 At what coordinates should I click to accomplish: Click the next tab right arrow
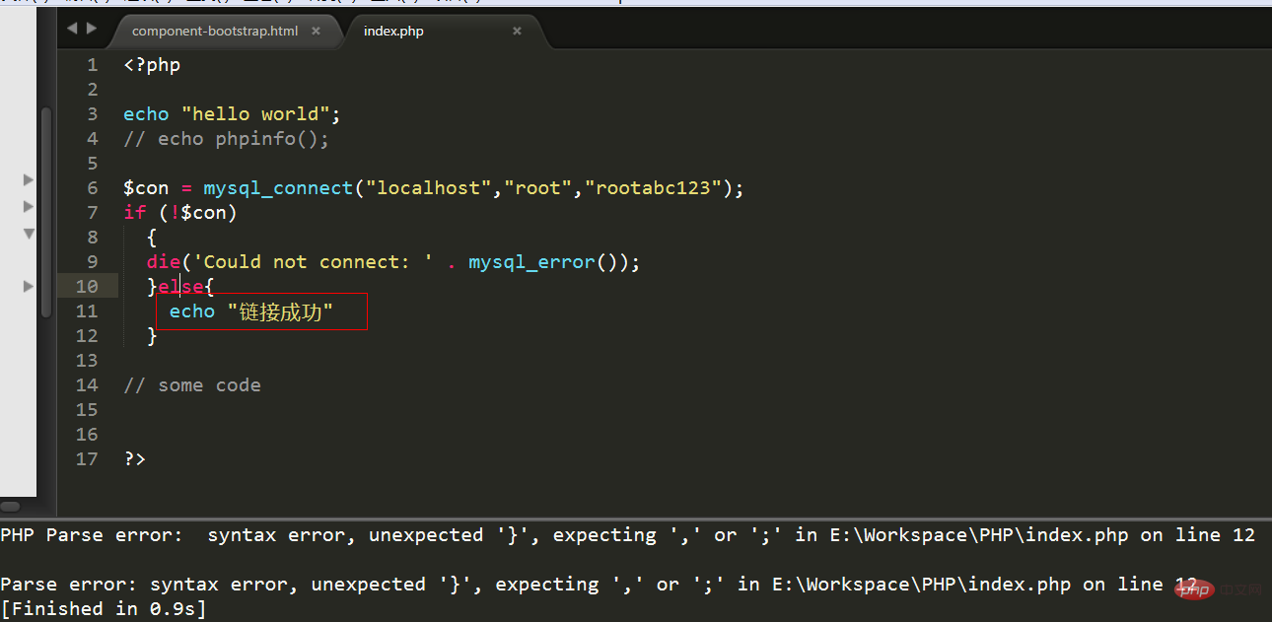tap(92, 29)
